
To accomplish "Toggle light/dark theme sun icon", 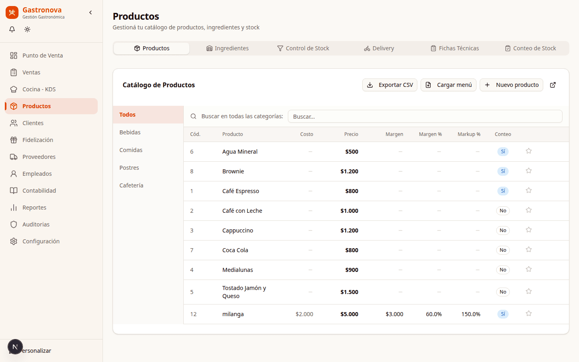I will click(x=27, y=29).
